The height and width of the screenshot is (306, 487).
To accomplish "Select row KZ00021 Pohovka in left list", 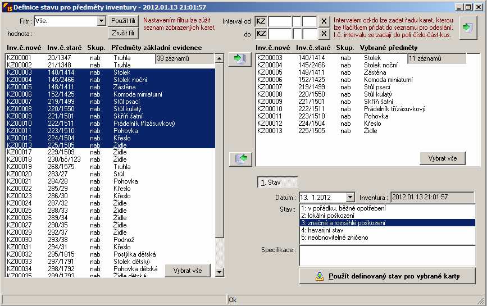I will coord(110,181).
